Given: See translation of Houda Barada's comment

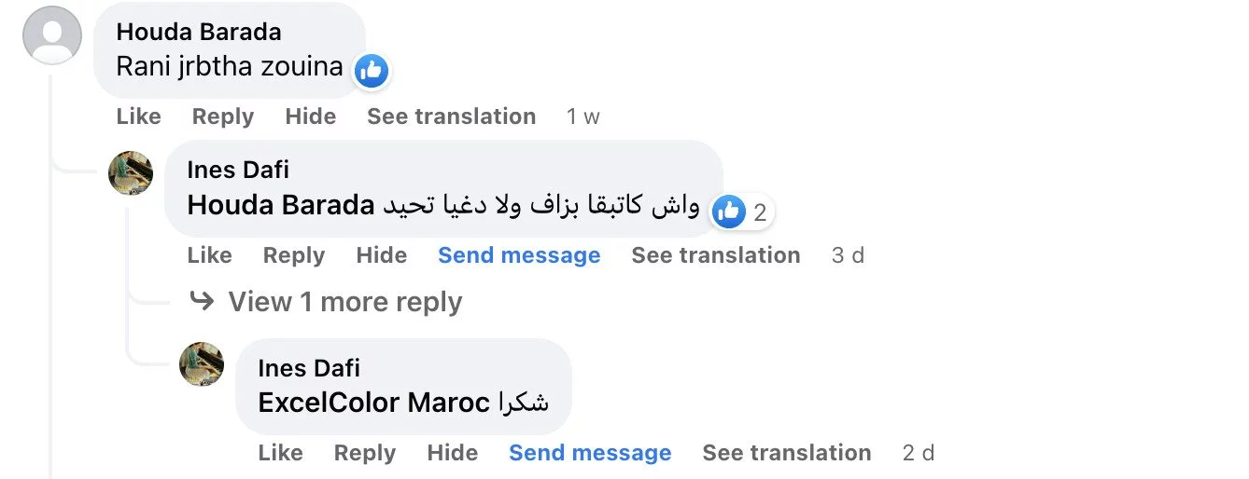Looking at the screenshot, I should (451, 116).
